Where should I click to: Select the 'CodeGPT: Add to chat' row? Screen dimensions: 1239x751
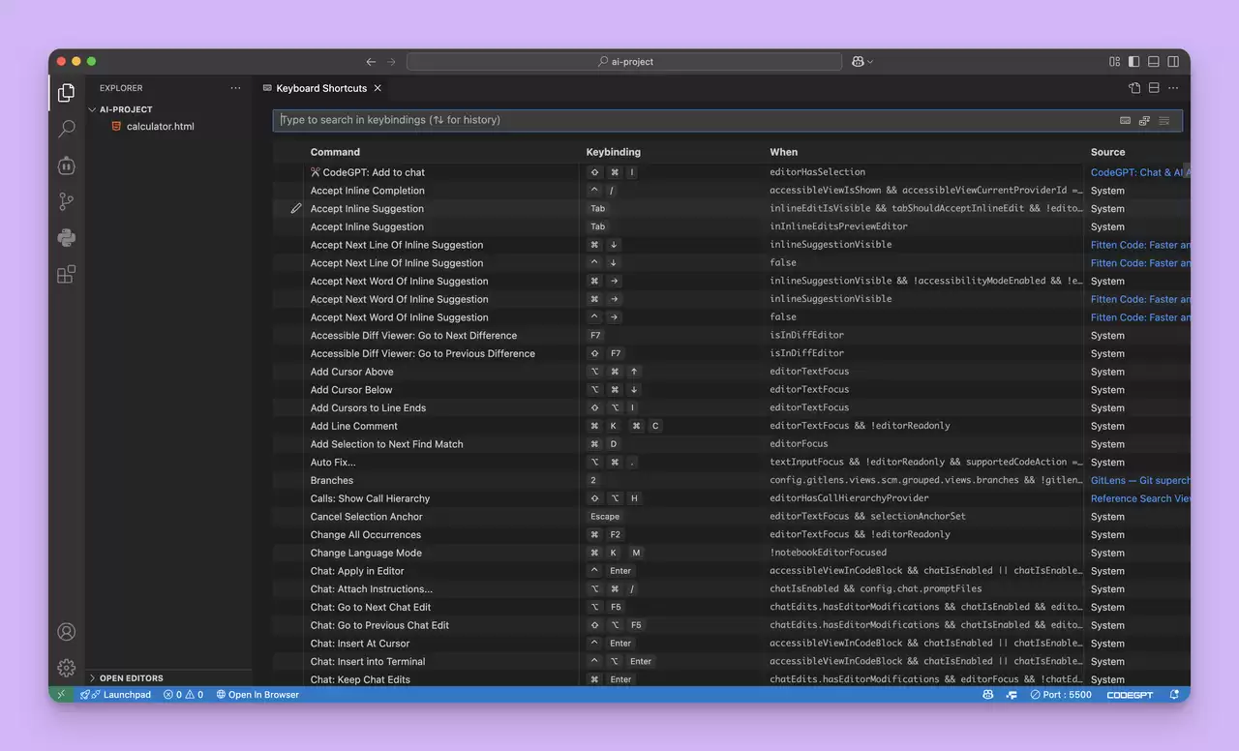pos(731,172)
